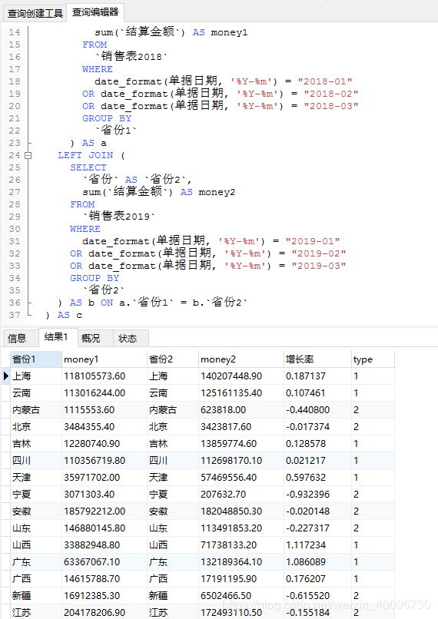The height and width of the screenshot is (619, 438).
Task: Select growth rate 0.107461
Action: click(317, 392)
